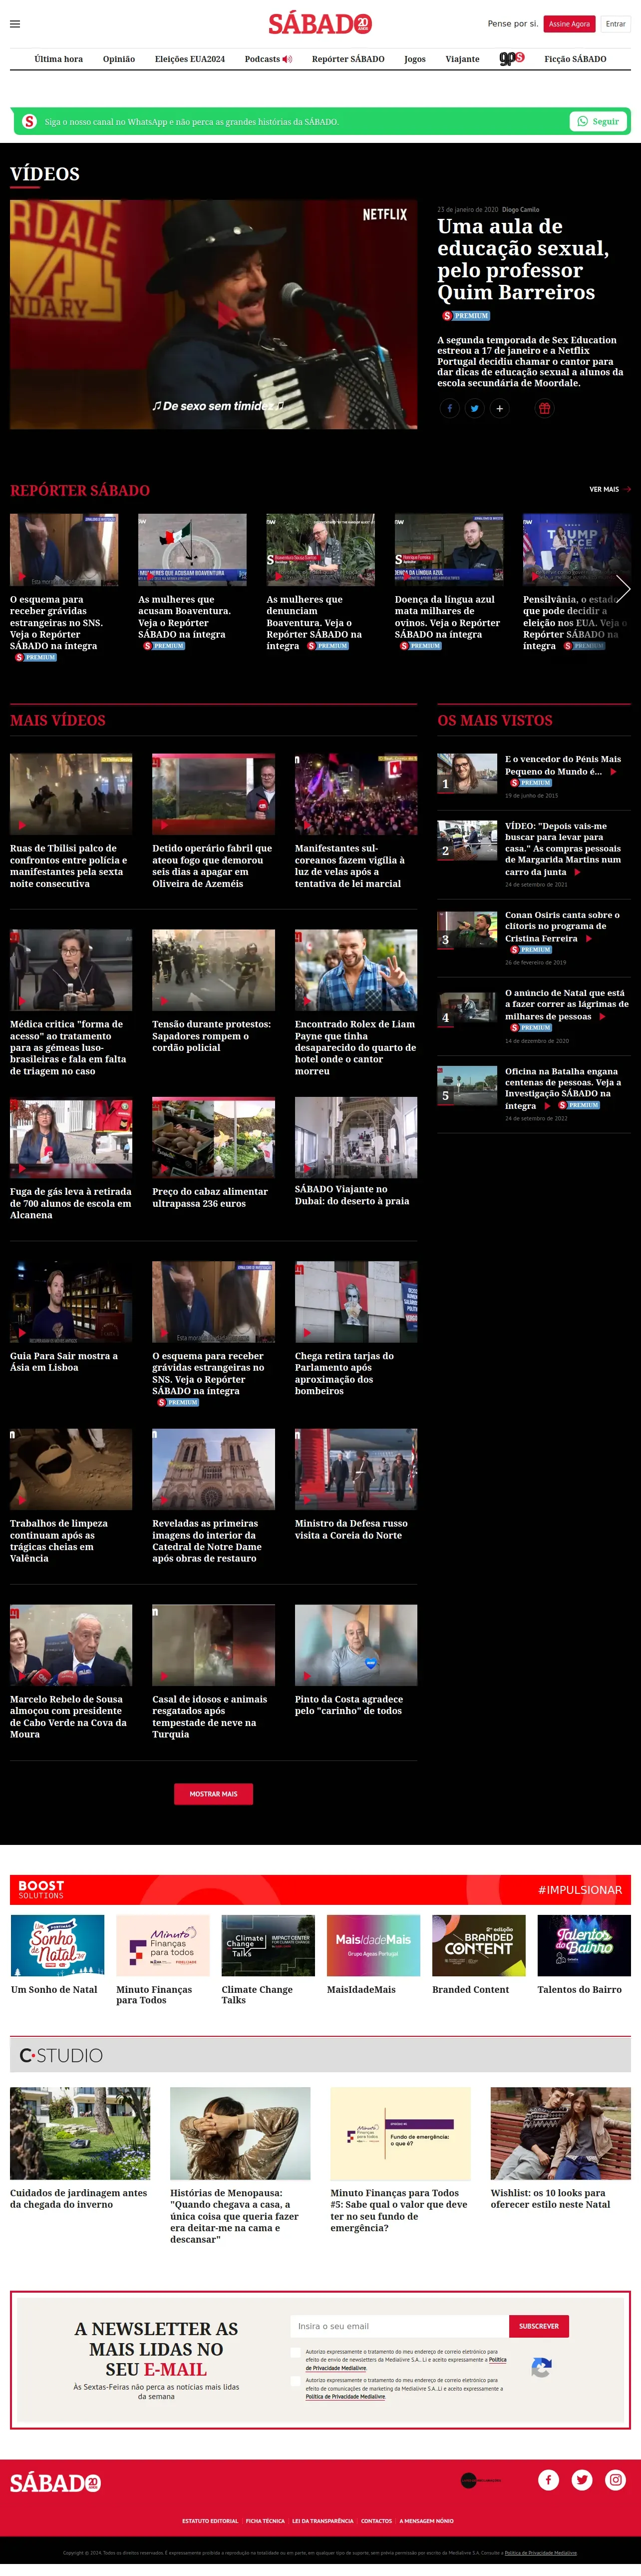
Task: Click the MOSTRAR MAIS button
Action: point(214,1794)
